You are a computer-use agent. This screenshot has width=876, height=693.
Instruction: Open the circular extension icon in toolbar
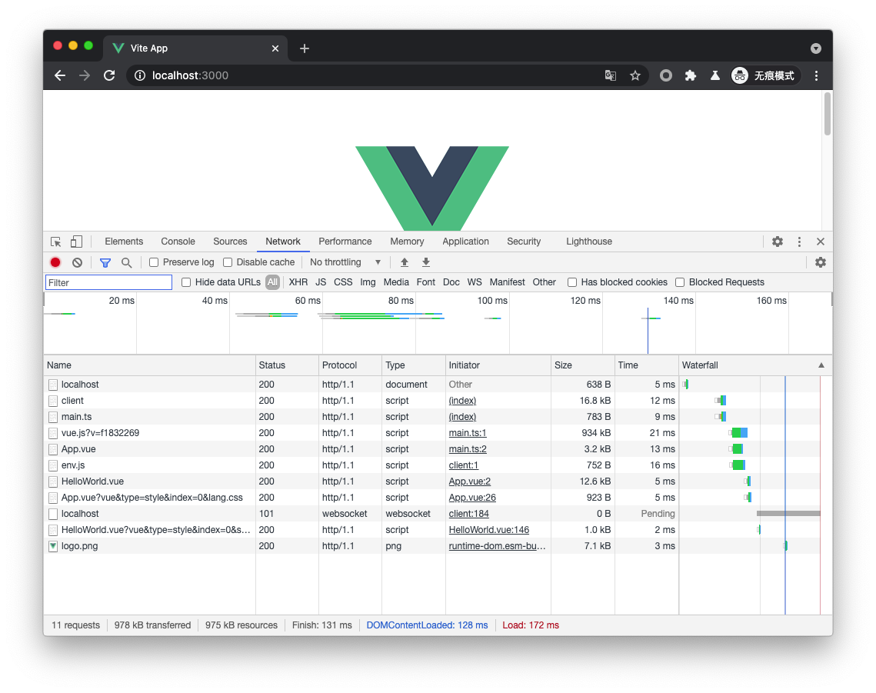click(666, 75)
